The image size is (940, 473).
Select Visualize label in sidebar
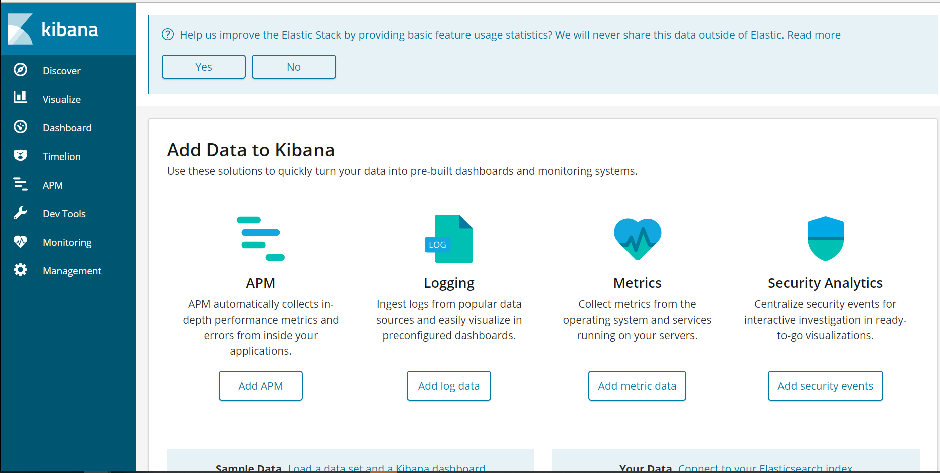pyautogui.click(x=62, y=99)
